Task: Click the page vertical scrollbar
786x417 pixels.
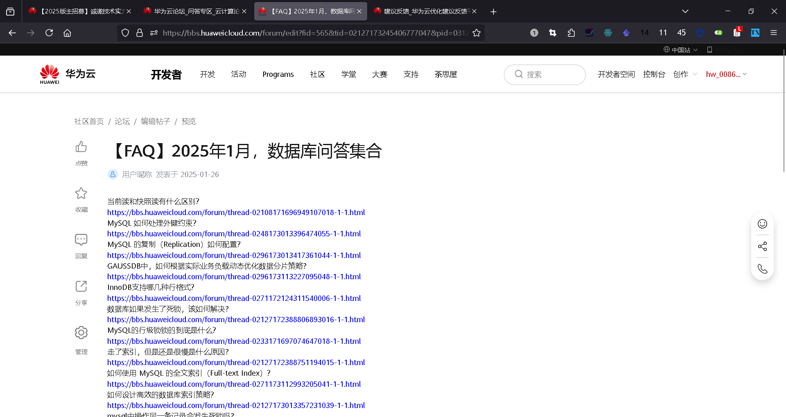Action: click(x=784, y=110)
